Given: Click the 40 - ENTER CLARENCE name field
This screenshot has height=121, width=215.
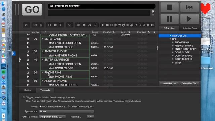Looking at the screenshot, I should pyautogui.click(x=101, y=6).
